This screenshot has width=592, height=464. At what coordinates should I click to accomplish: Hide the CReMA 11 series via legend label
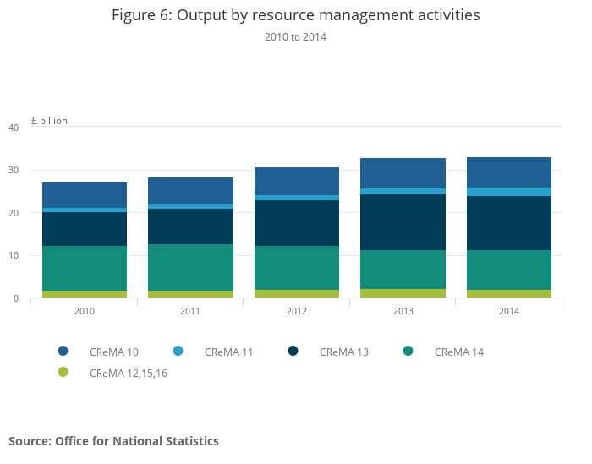pos(229,352)
